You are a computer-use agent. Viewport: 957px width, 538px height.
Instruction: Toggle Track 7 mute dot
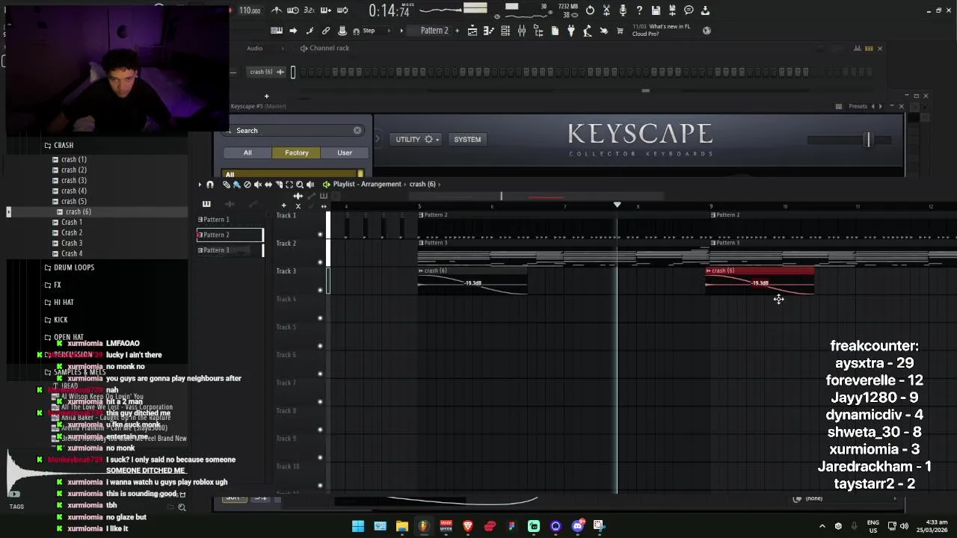point(320,402)
